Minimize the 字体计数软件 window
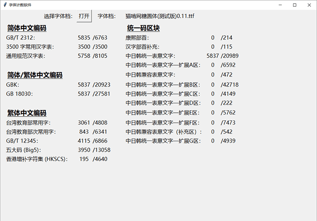The width and height of the screenshot is (317, 221). (280, 5)
